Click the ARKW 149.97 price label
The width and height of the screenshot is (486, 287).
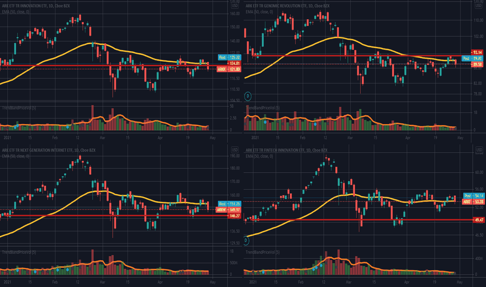coord(229,210)
